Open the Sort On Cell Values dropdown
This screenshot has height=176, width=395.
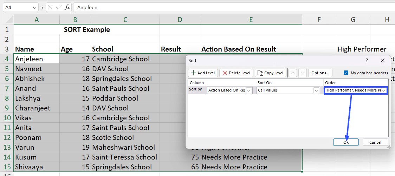316,90
